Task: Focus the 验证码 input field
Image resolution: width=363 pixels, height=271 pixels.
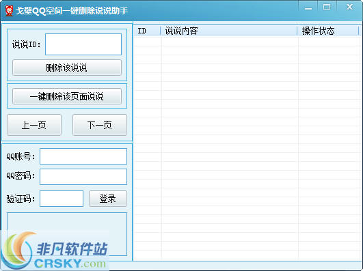Action: [x=62, y=199]
